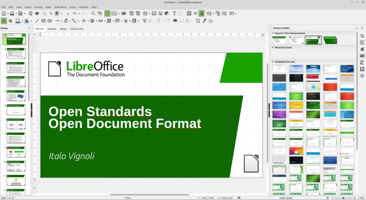Open the sidebar Slide Transition icon
Screen dimensions: 366x200
coord(362,42)
